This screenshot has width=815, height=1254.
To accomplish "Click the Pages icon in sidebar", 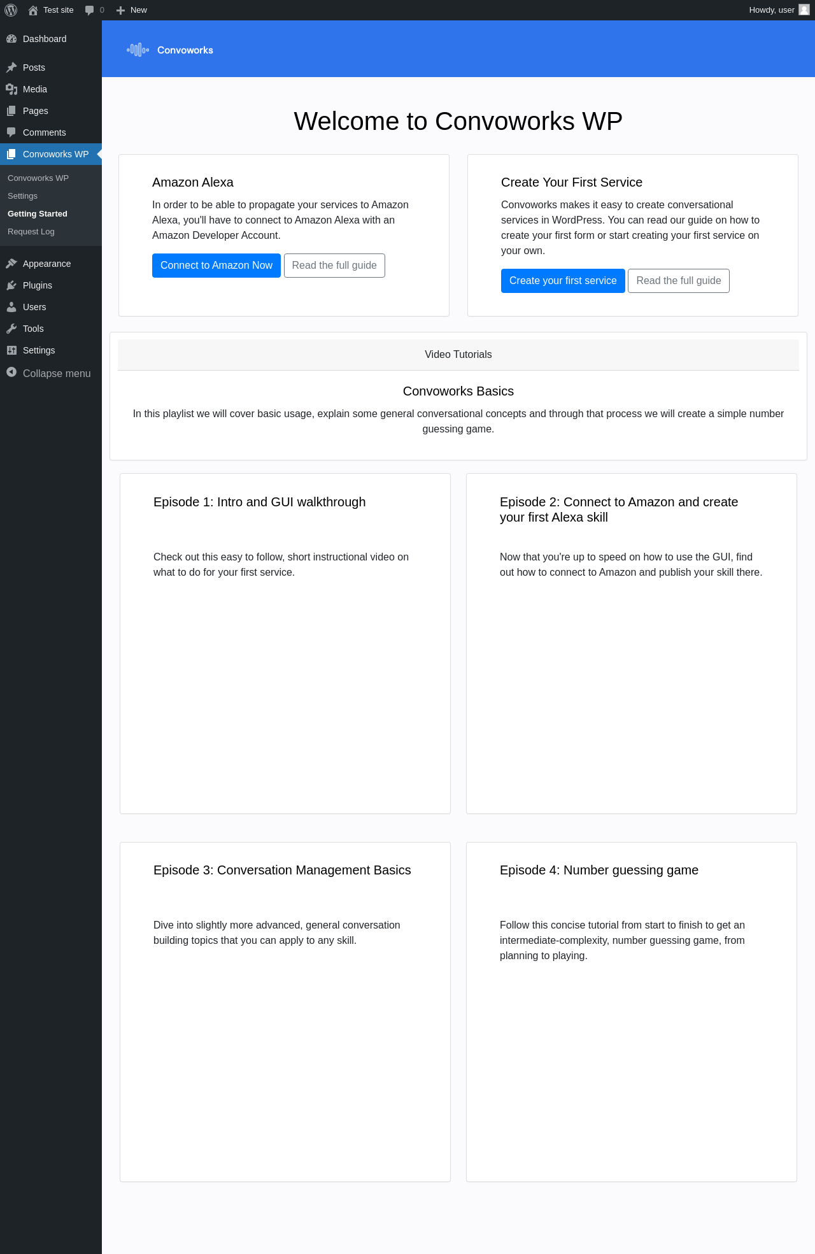I will [x=11, y=111].
